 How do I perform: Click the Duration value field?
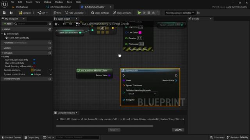(x=139, y=38)
